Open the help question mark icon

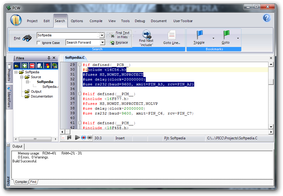pyautogui.click(x=267, y=18)
